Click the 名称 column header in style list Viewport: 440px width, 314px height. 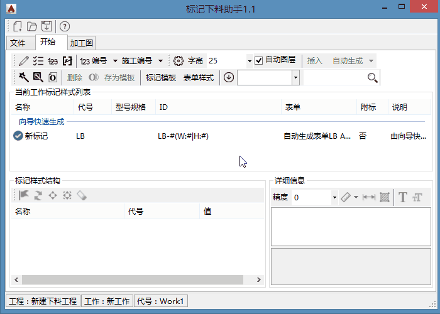point(42,107)
